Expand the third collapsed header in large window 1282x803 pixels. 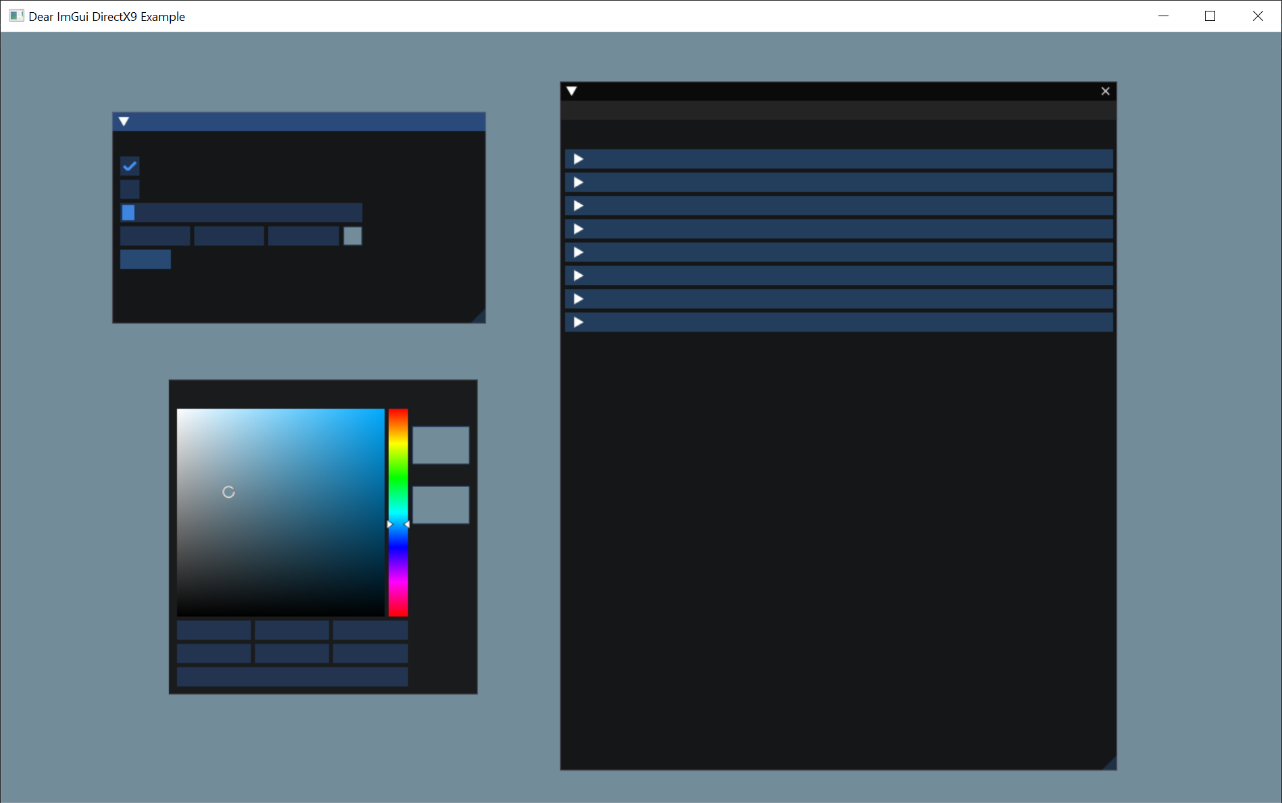[x=839, y=206]
